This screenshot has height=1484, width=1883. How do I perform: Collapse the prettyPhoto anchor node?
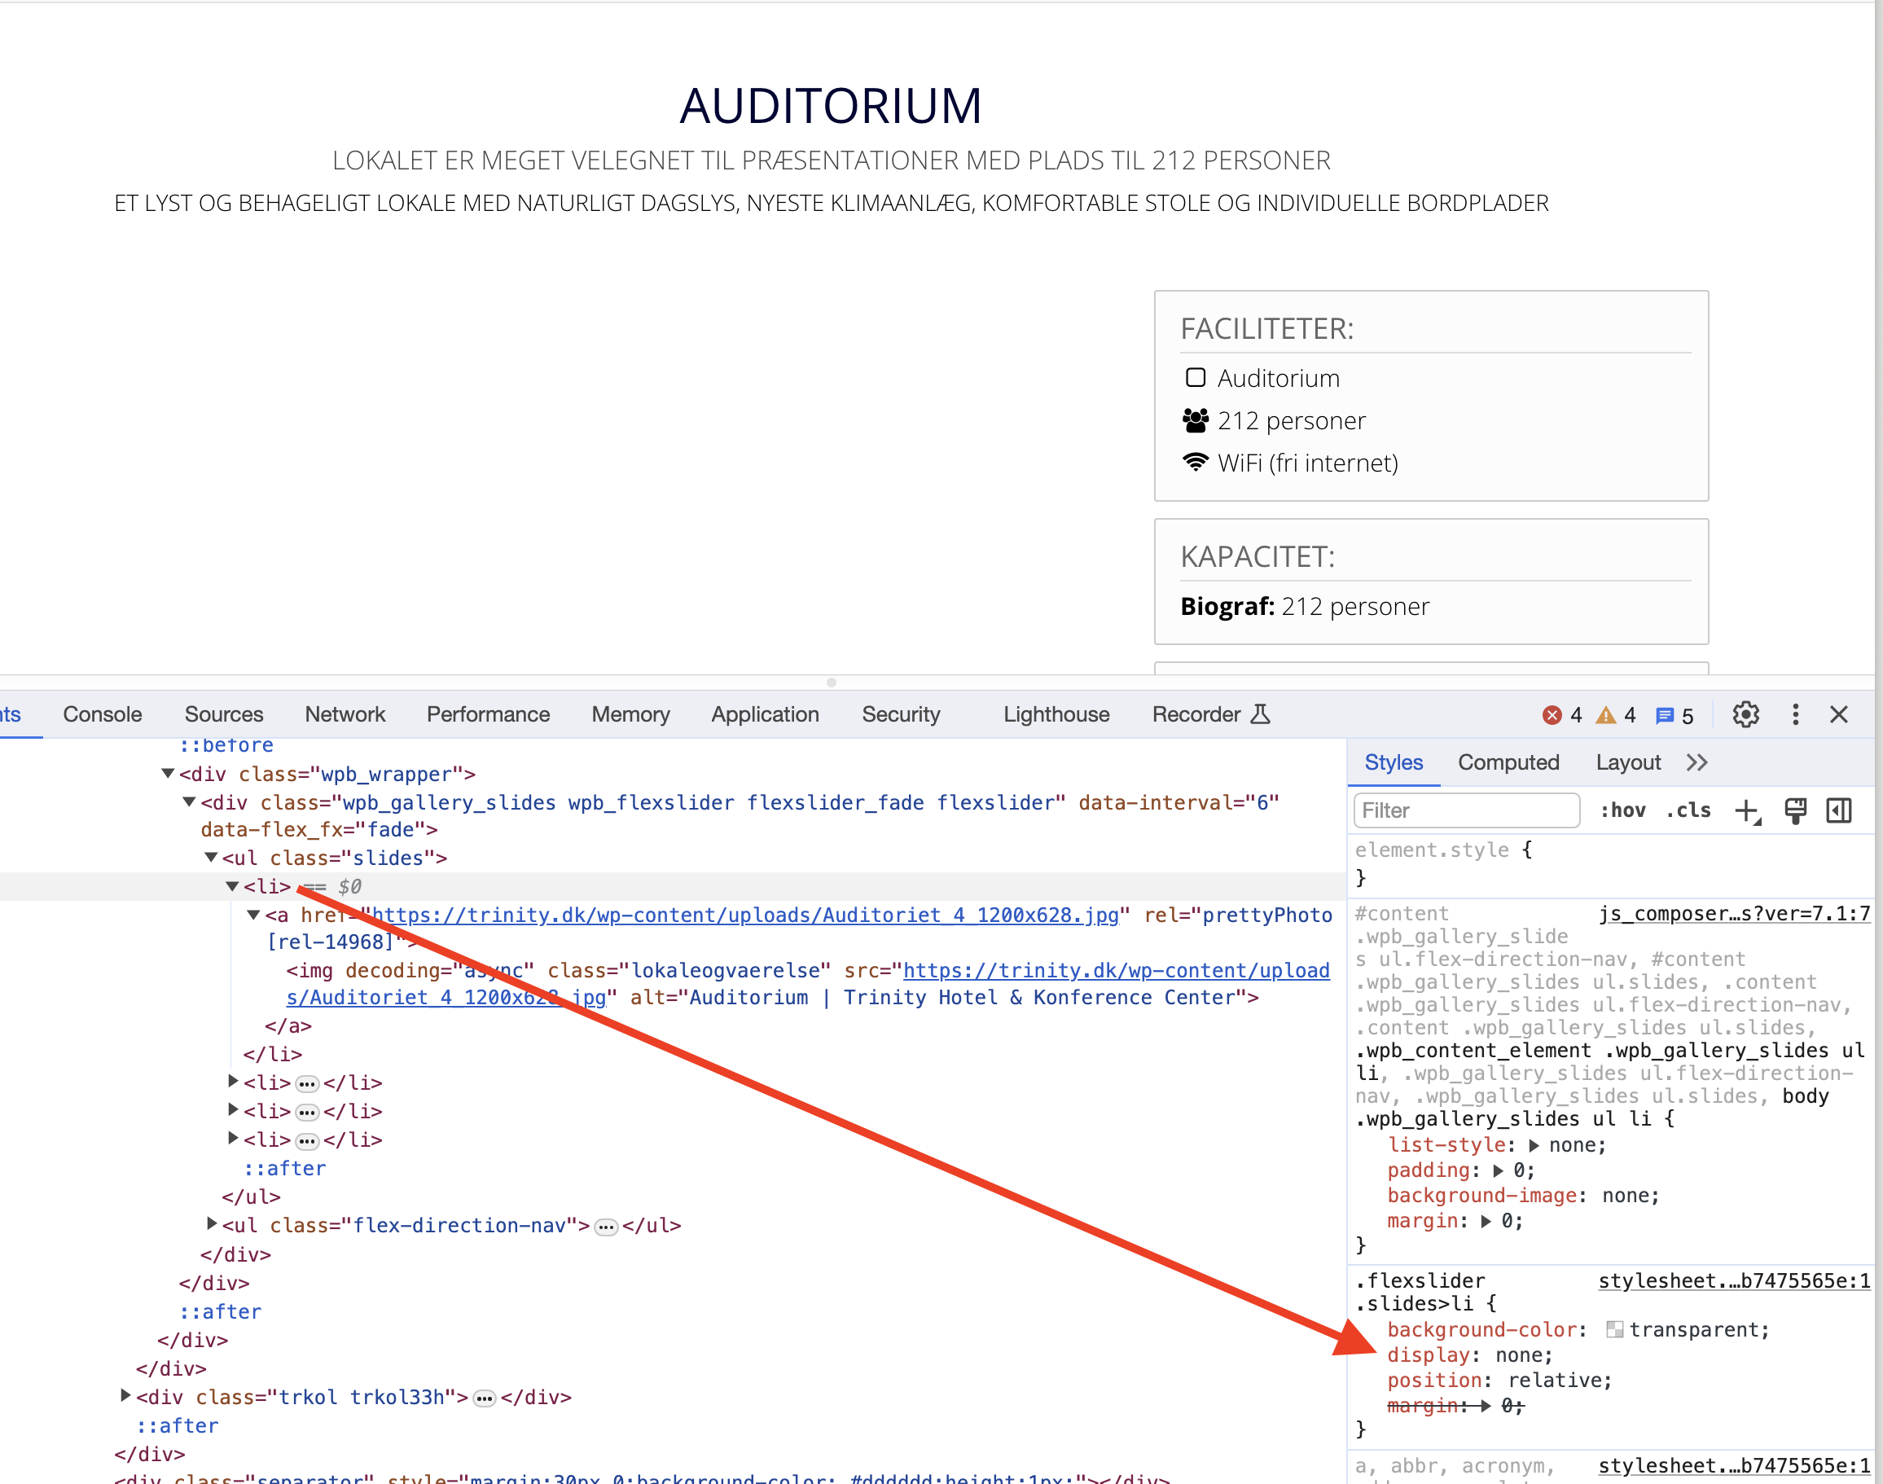click(x=254, y=915)
